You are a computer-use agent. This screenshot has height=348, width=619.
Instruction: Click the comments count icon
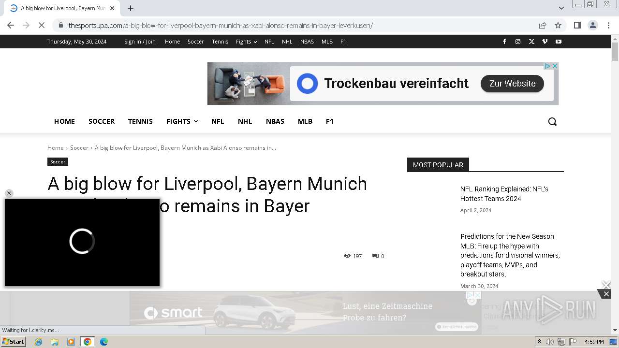375,256
